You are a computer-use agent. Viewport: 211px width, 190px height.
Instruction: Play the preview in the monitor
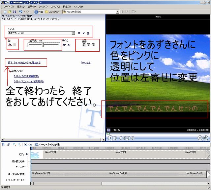[x=110, y=138]
